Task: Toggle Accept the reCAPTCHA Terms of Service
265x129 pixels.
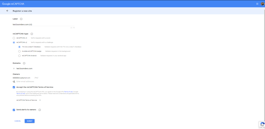Action: [14, 87]
